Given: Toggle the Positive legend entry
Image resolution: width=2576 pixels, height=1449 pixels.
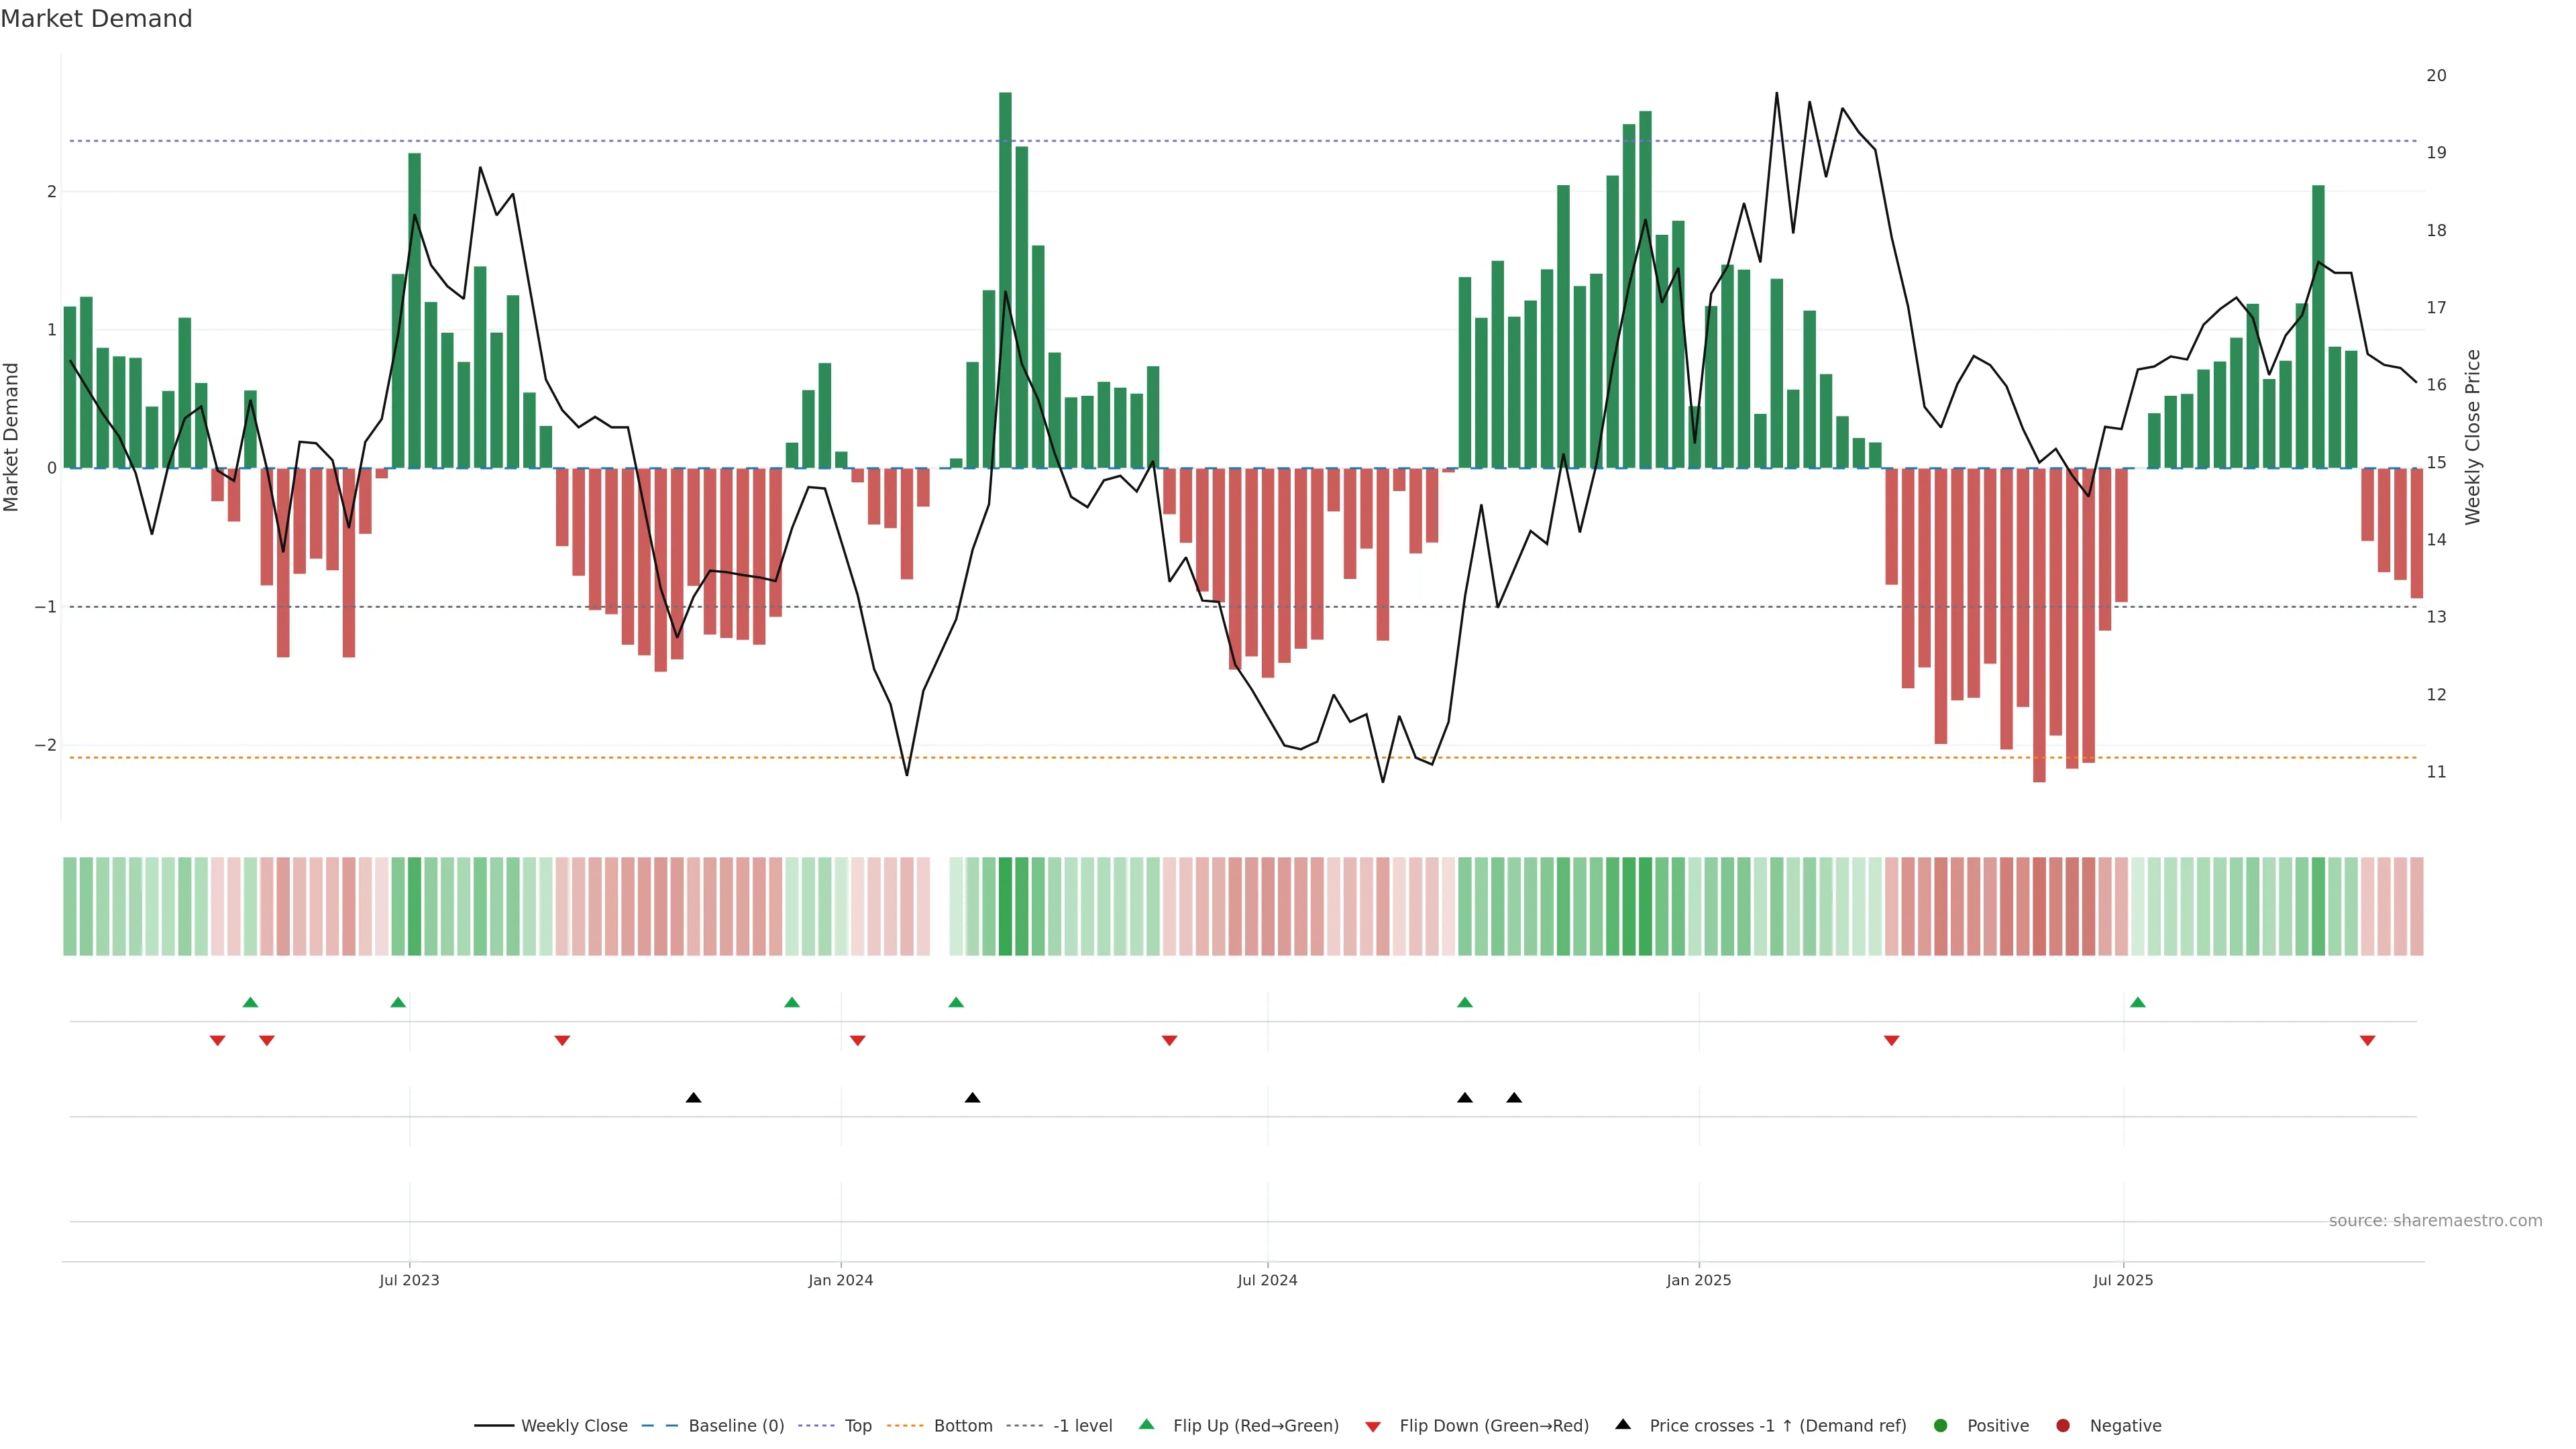Looking at the screenshot, I should point(1997,1426).
